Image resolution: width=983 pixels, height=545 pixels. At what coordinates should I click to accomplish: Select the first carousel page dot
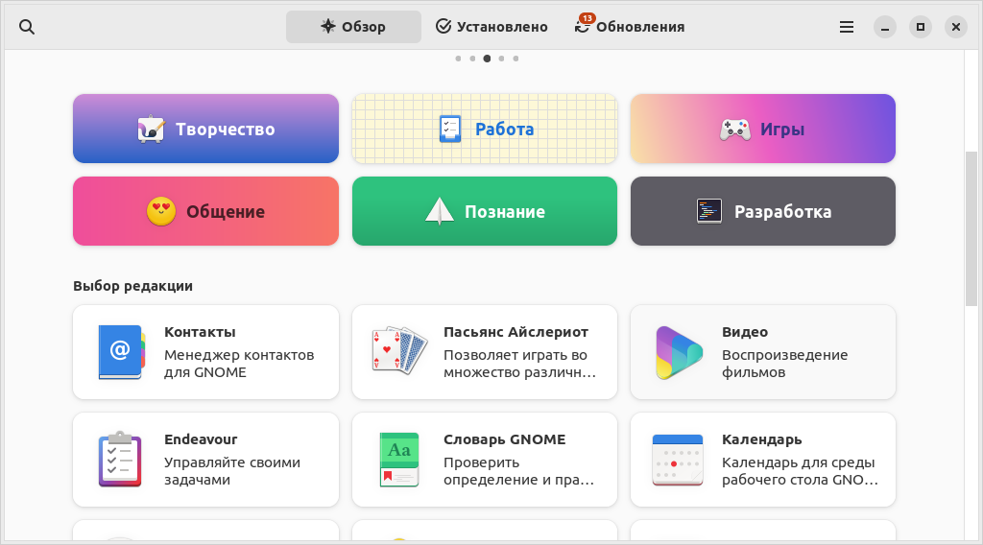(458, 59)
